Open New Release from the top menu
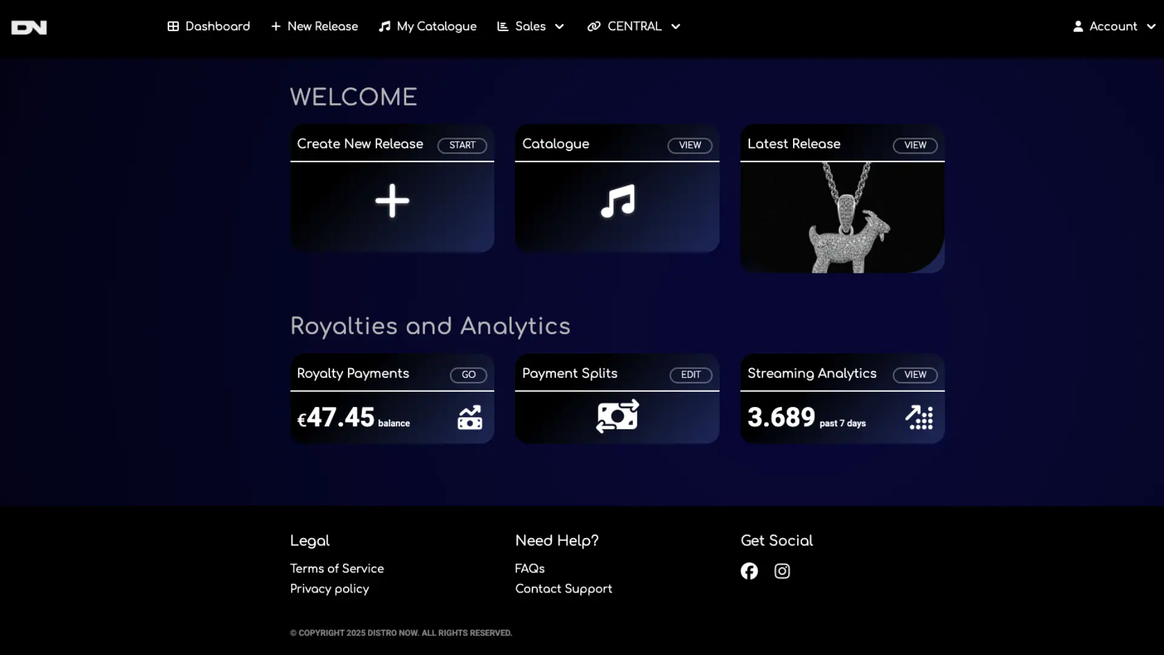The image size is (1164, 655). (315, 27)
